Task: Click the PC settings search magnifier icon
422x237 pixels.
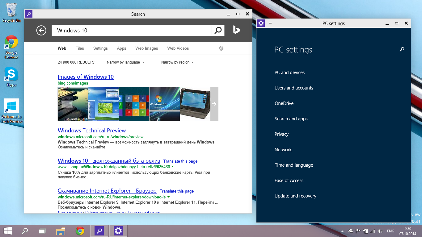Action: coord(402,49)
